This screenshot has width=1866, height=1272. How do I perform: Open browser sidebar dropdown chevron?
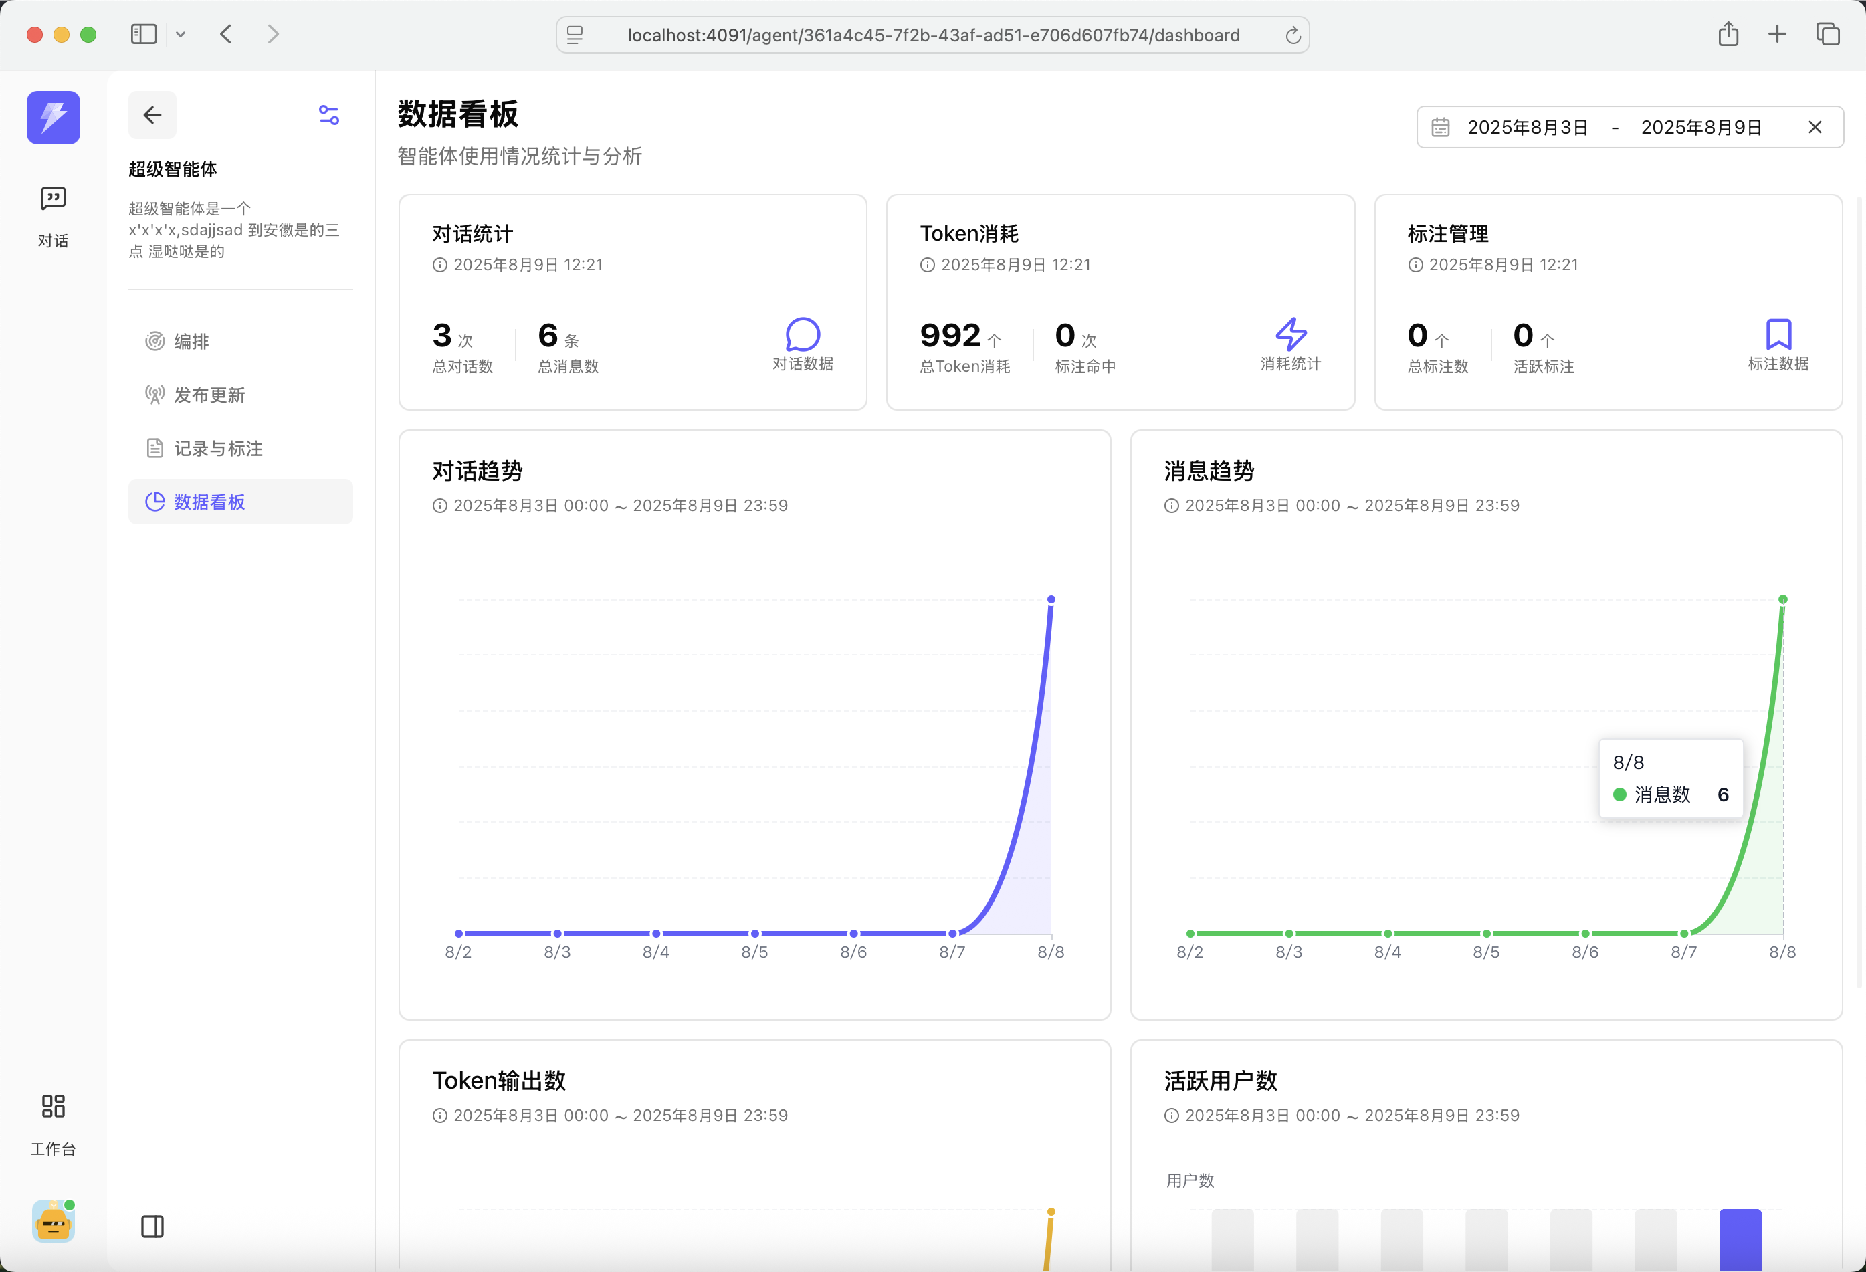(181, 33)
